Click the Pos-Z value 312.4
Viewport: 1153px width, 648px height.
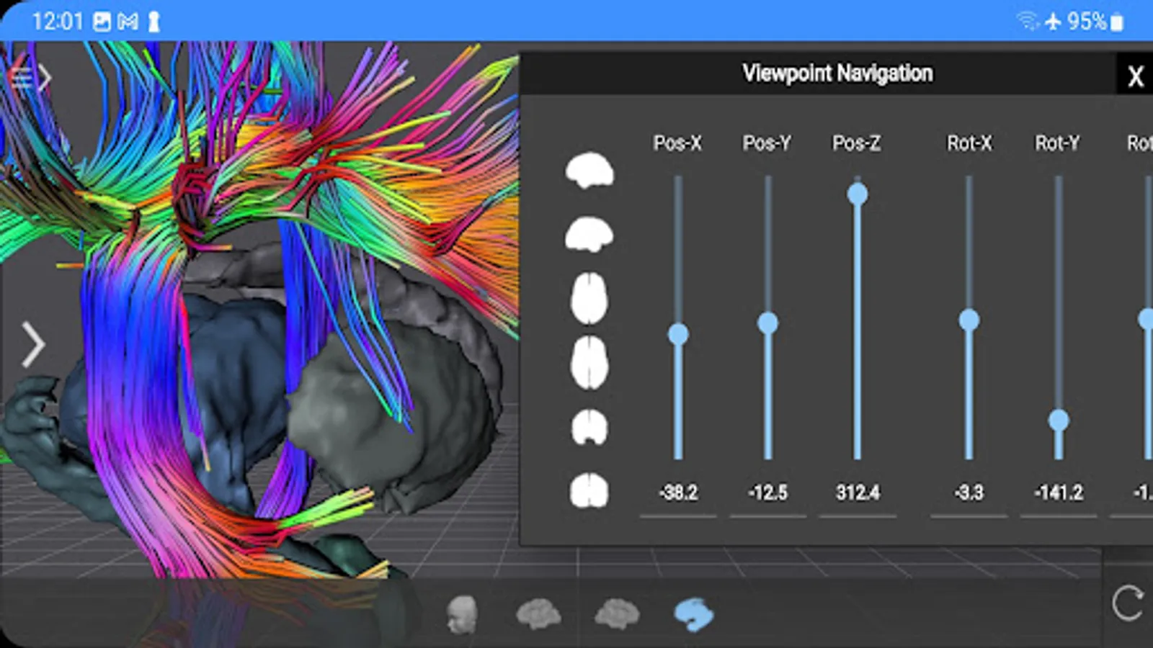[858, 492]
